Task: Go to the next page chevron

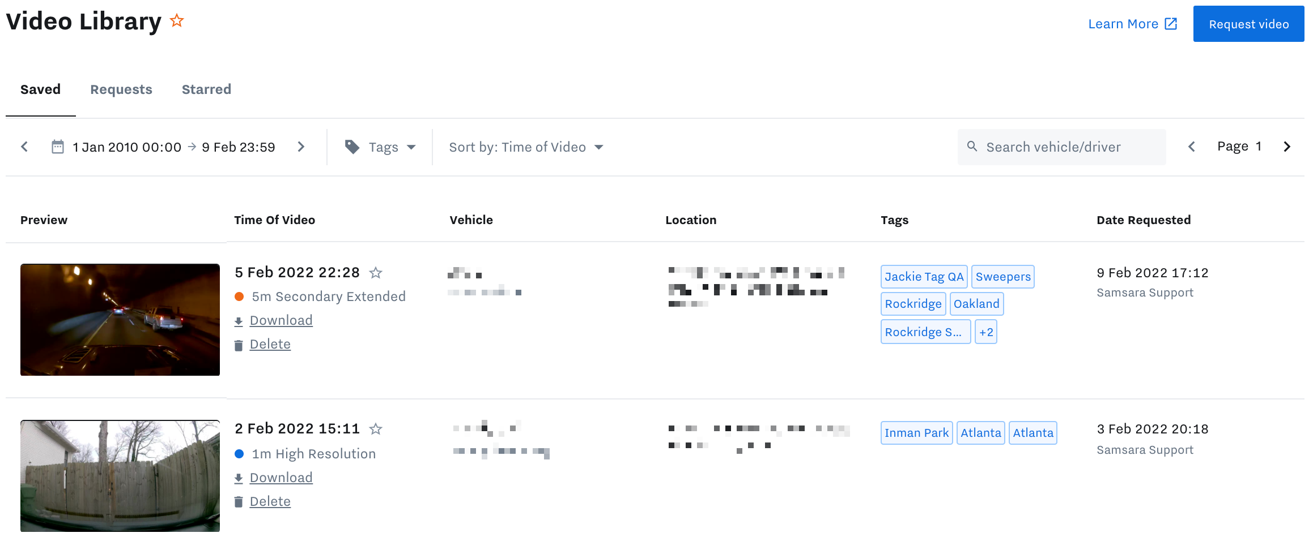Action: 1287,147
